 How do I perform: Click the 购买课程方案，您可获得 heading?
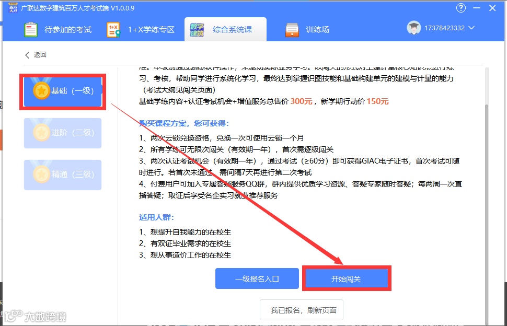click(183, 123)
